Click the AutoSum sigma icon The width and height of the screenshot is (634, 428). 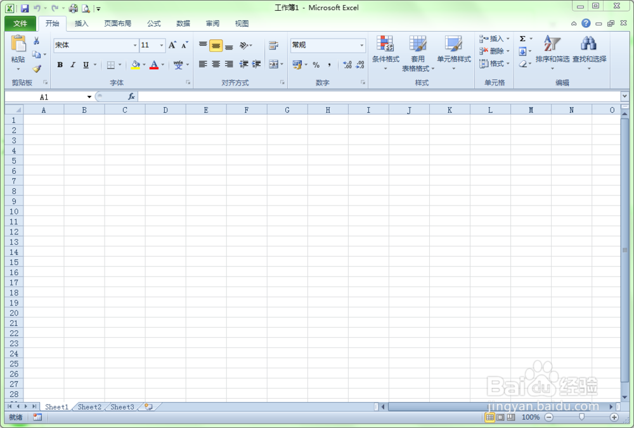[x=522, y=39]
